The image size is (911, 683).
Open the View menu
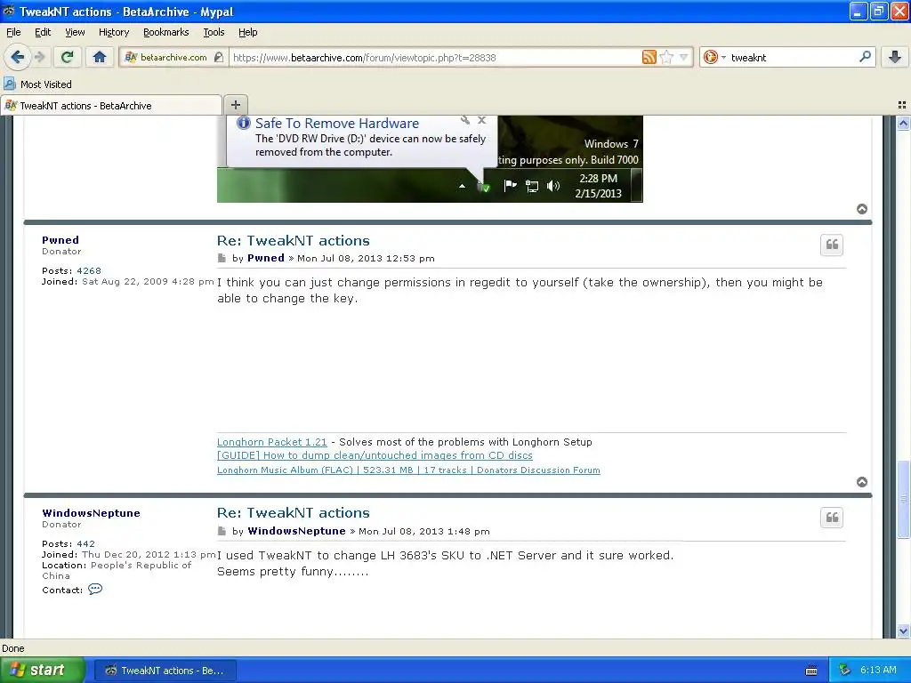[x=75, y=32]
